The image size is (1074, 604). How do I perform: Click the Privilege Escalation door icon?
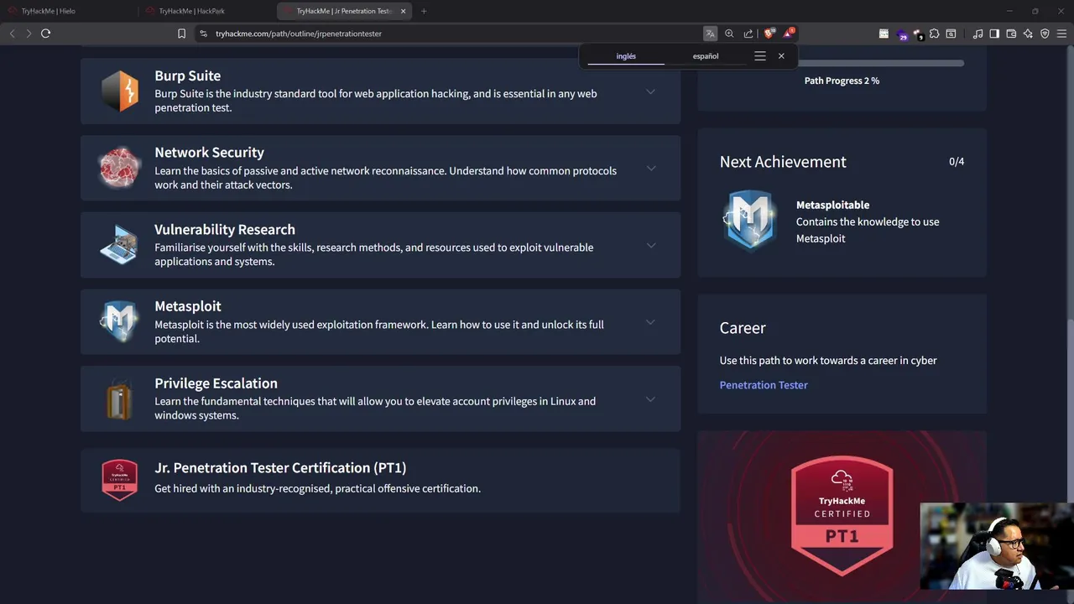[119, 398]
